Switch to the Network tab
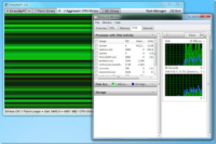The width and height of the screenshot is (216, 144). (148, 28)
